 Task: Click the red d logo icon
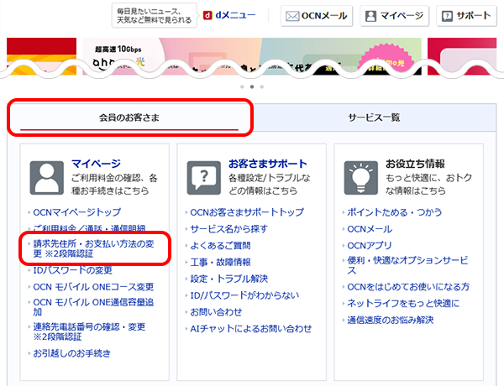tap(207, 15)
